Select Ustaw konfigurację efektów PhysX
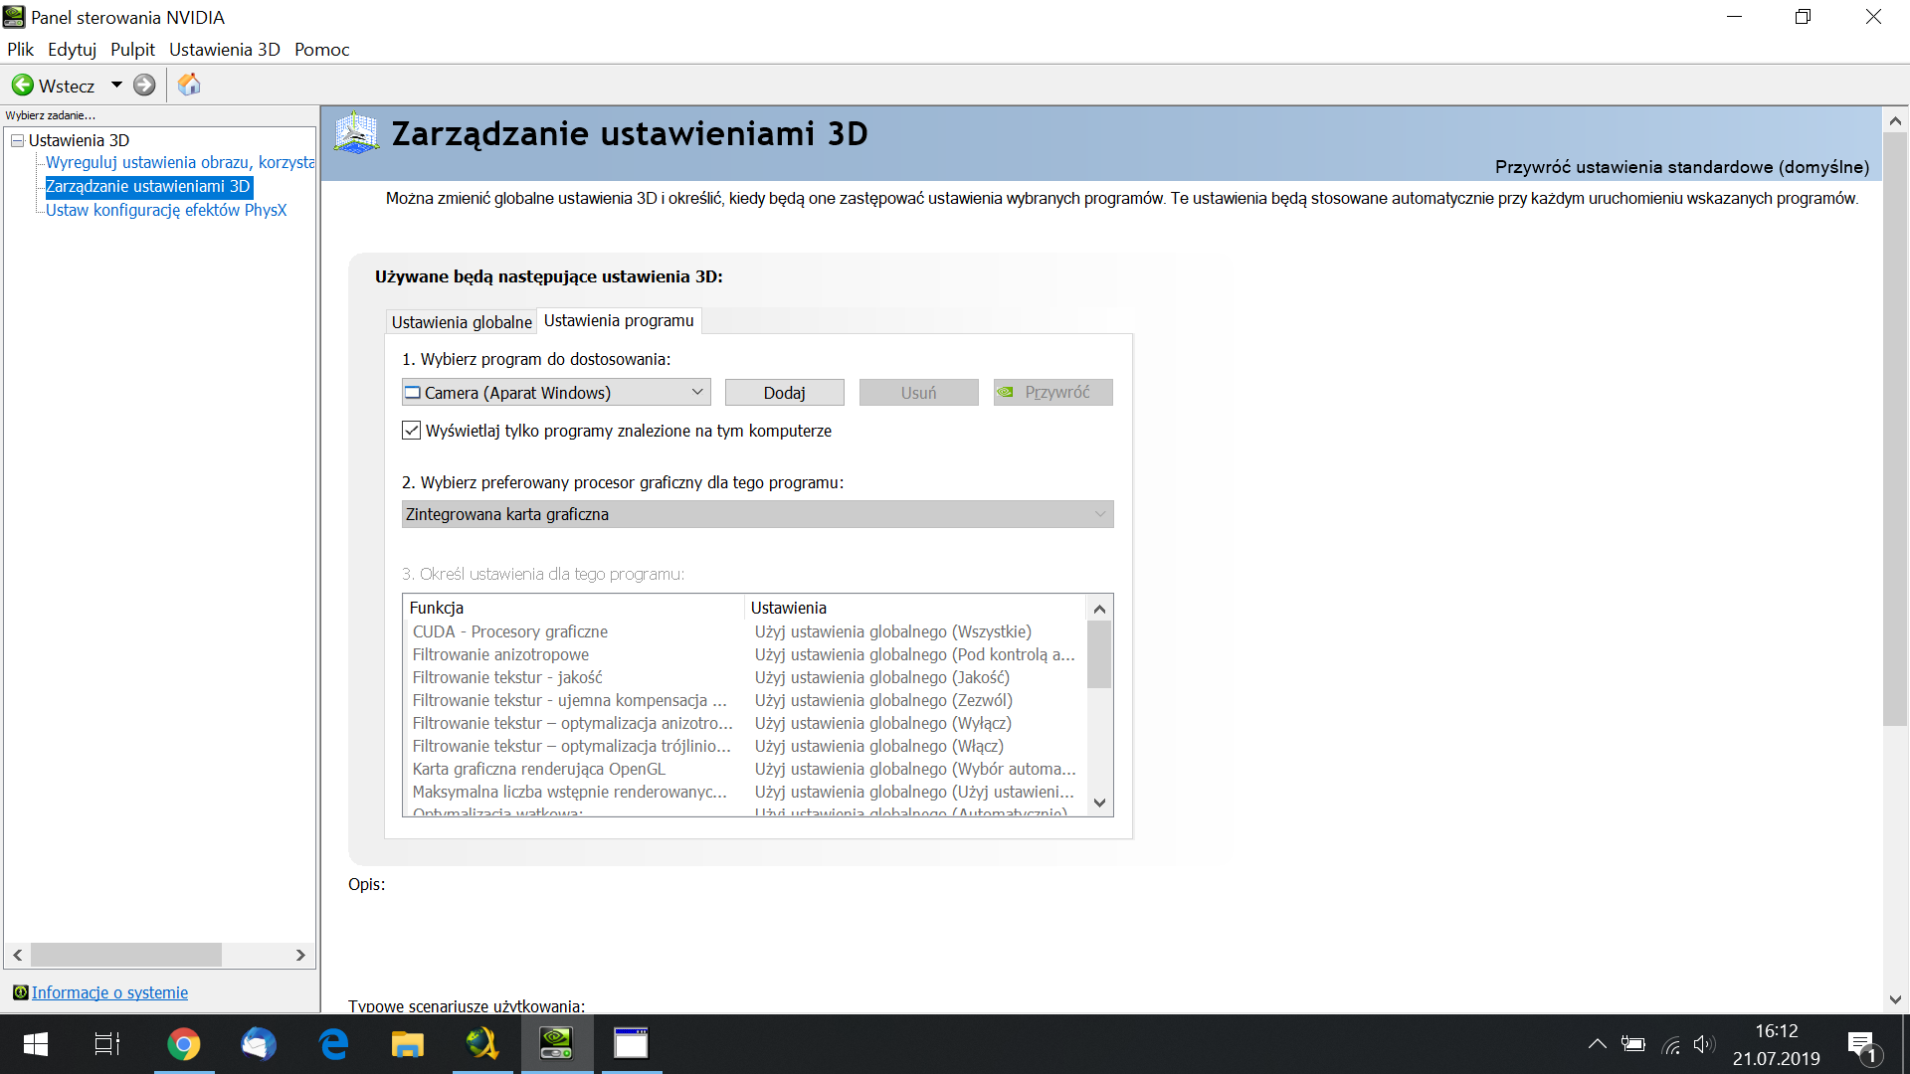The width and height of the screenshot is (1910, 1074). (x=166, y=211)
